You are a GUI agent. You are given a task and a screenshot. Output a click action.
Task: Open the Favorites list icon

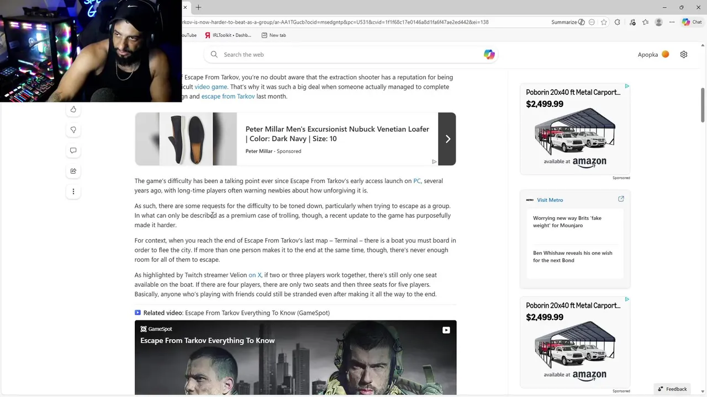pos(645,22)
